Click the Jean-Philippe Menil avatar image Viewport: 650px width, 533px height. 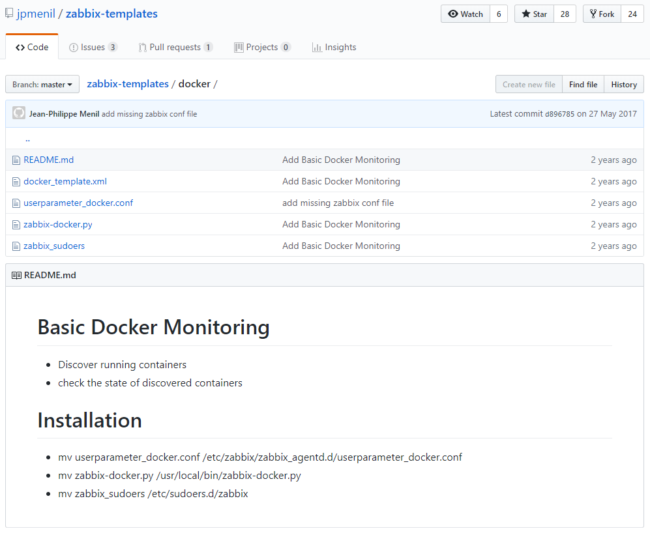point(19,113)
